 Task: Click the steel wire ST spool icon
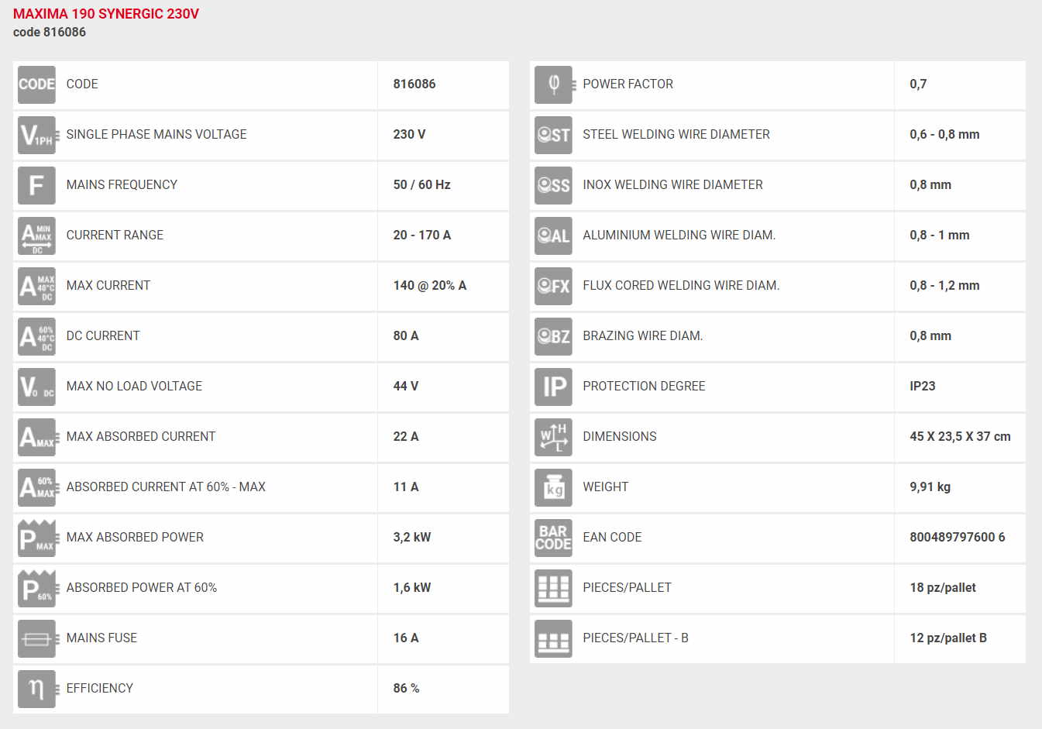(553, 135)
